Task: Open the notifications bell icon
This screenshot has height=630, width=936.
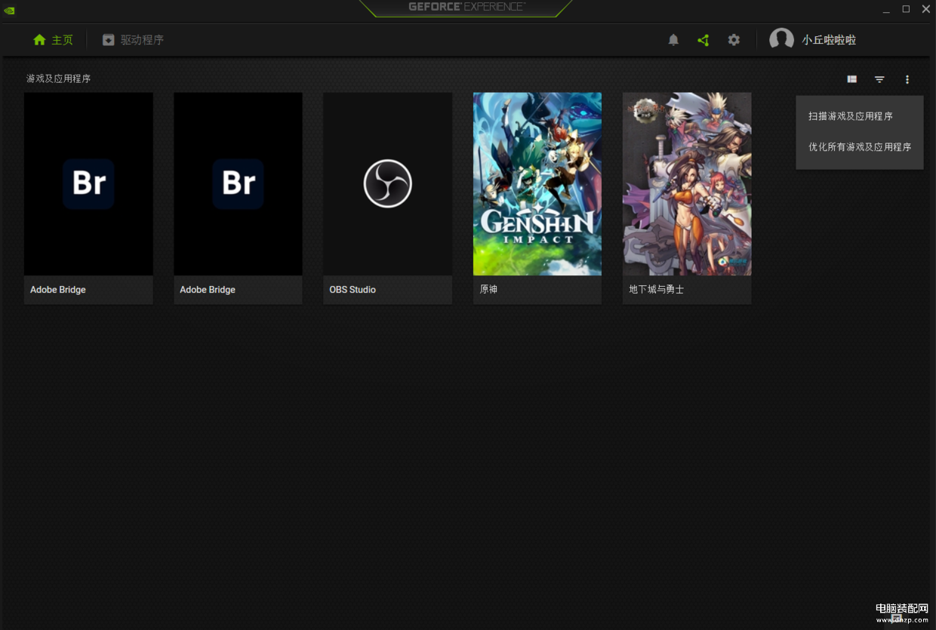Action: click(673, 40)
